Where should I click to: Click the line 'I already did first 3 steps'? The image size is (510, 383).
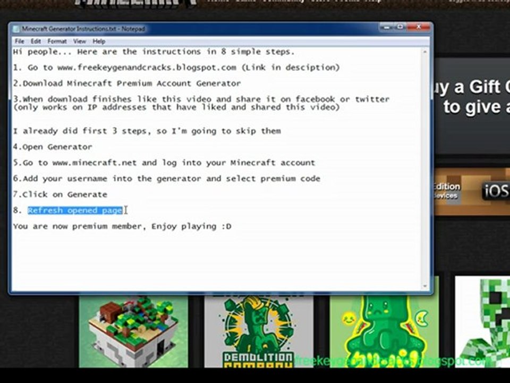[147, 131]
